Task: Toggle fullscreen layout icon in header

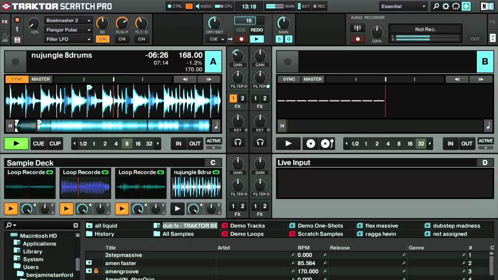Action: coord(466,6)
